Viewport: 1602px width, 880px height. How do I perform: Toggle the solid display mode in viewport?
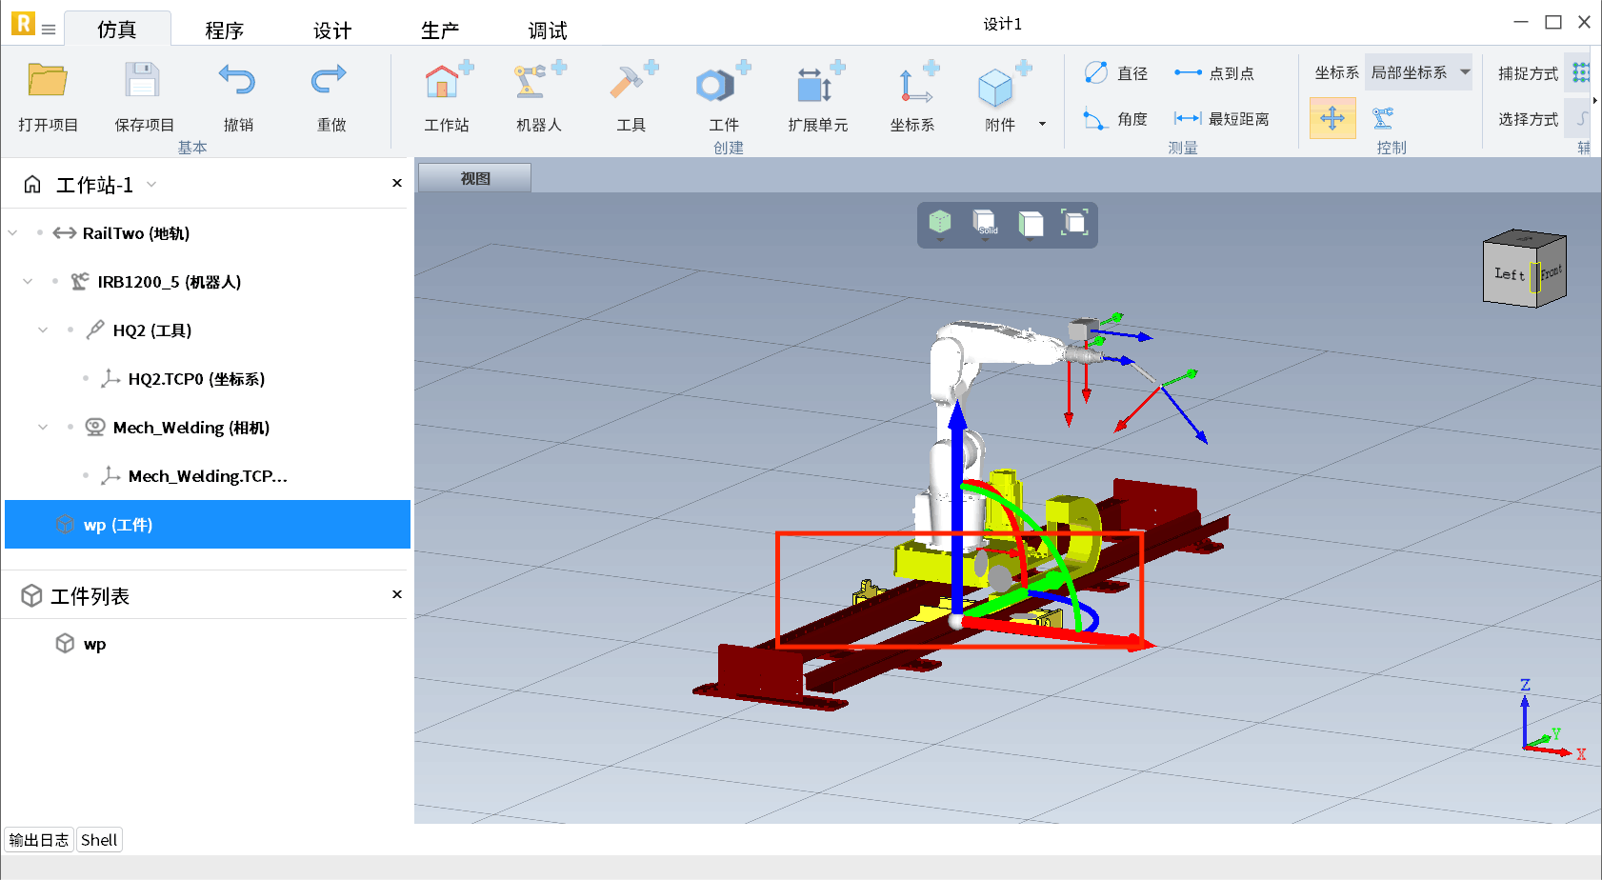point(985,224)
